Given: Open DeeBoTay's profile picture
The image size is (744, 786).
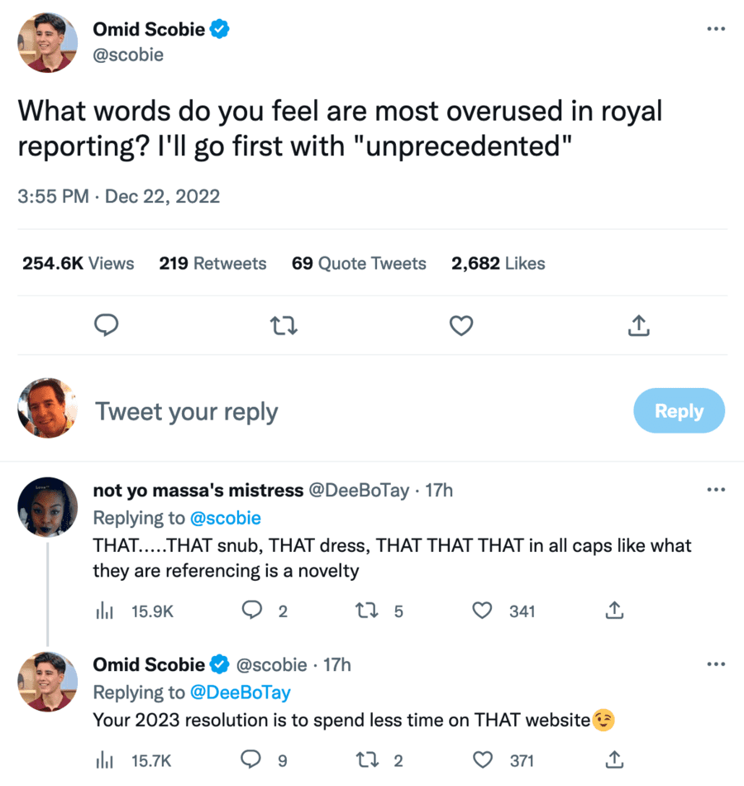Looking at the screenshot, I should [x=47, y=506].
